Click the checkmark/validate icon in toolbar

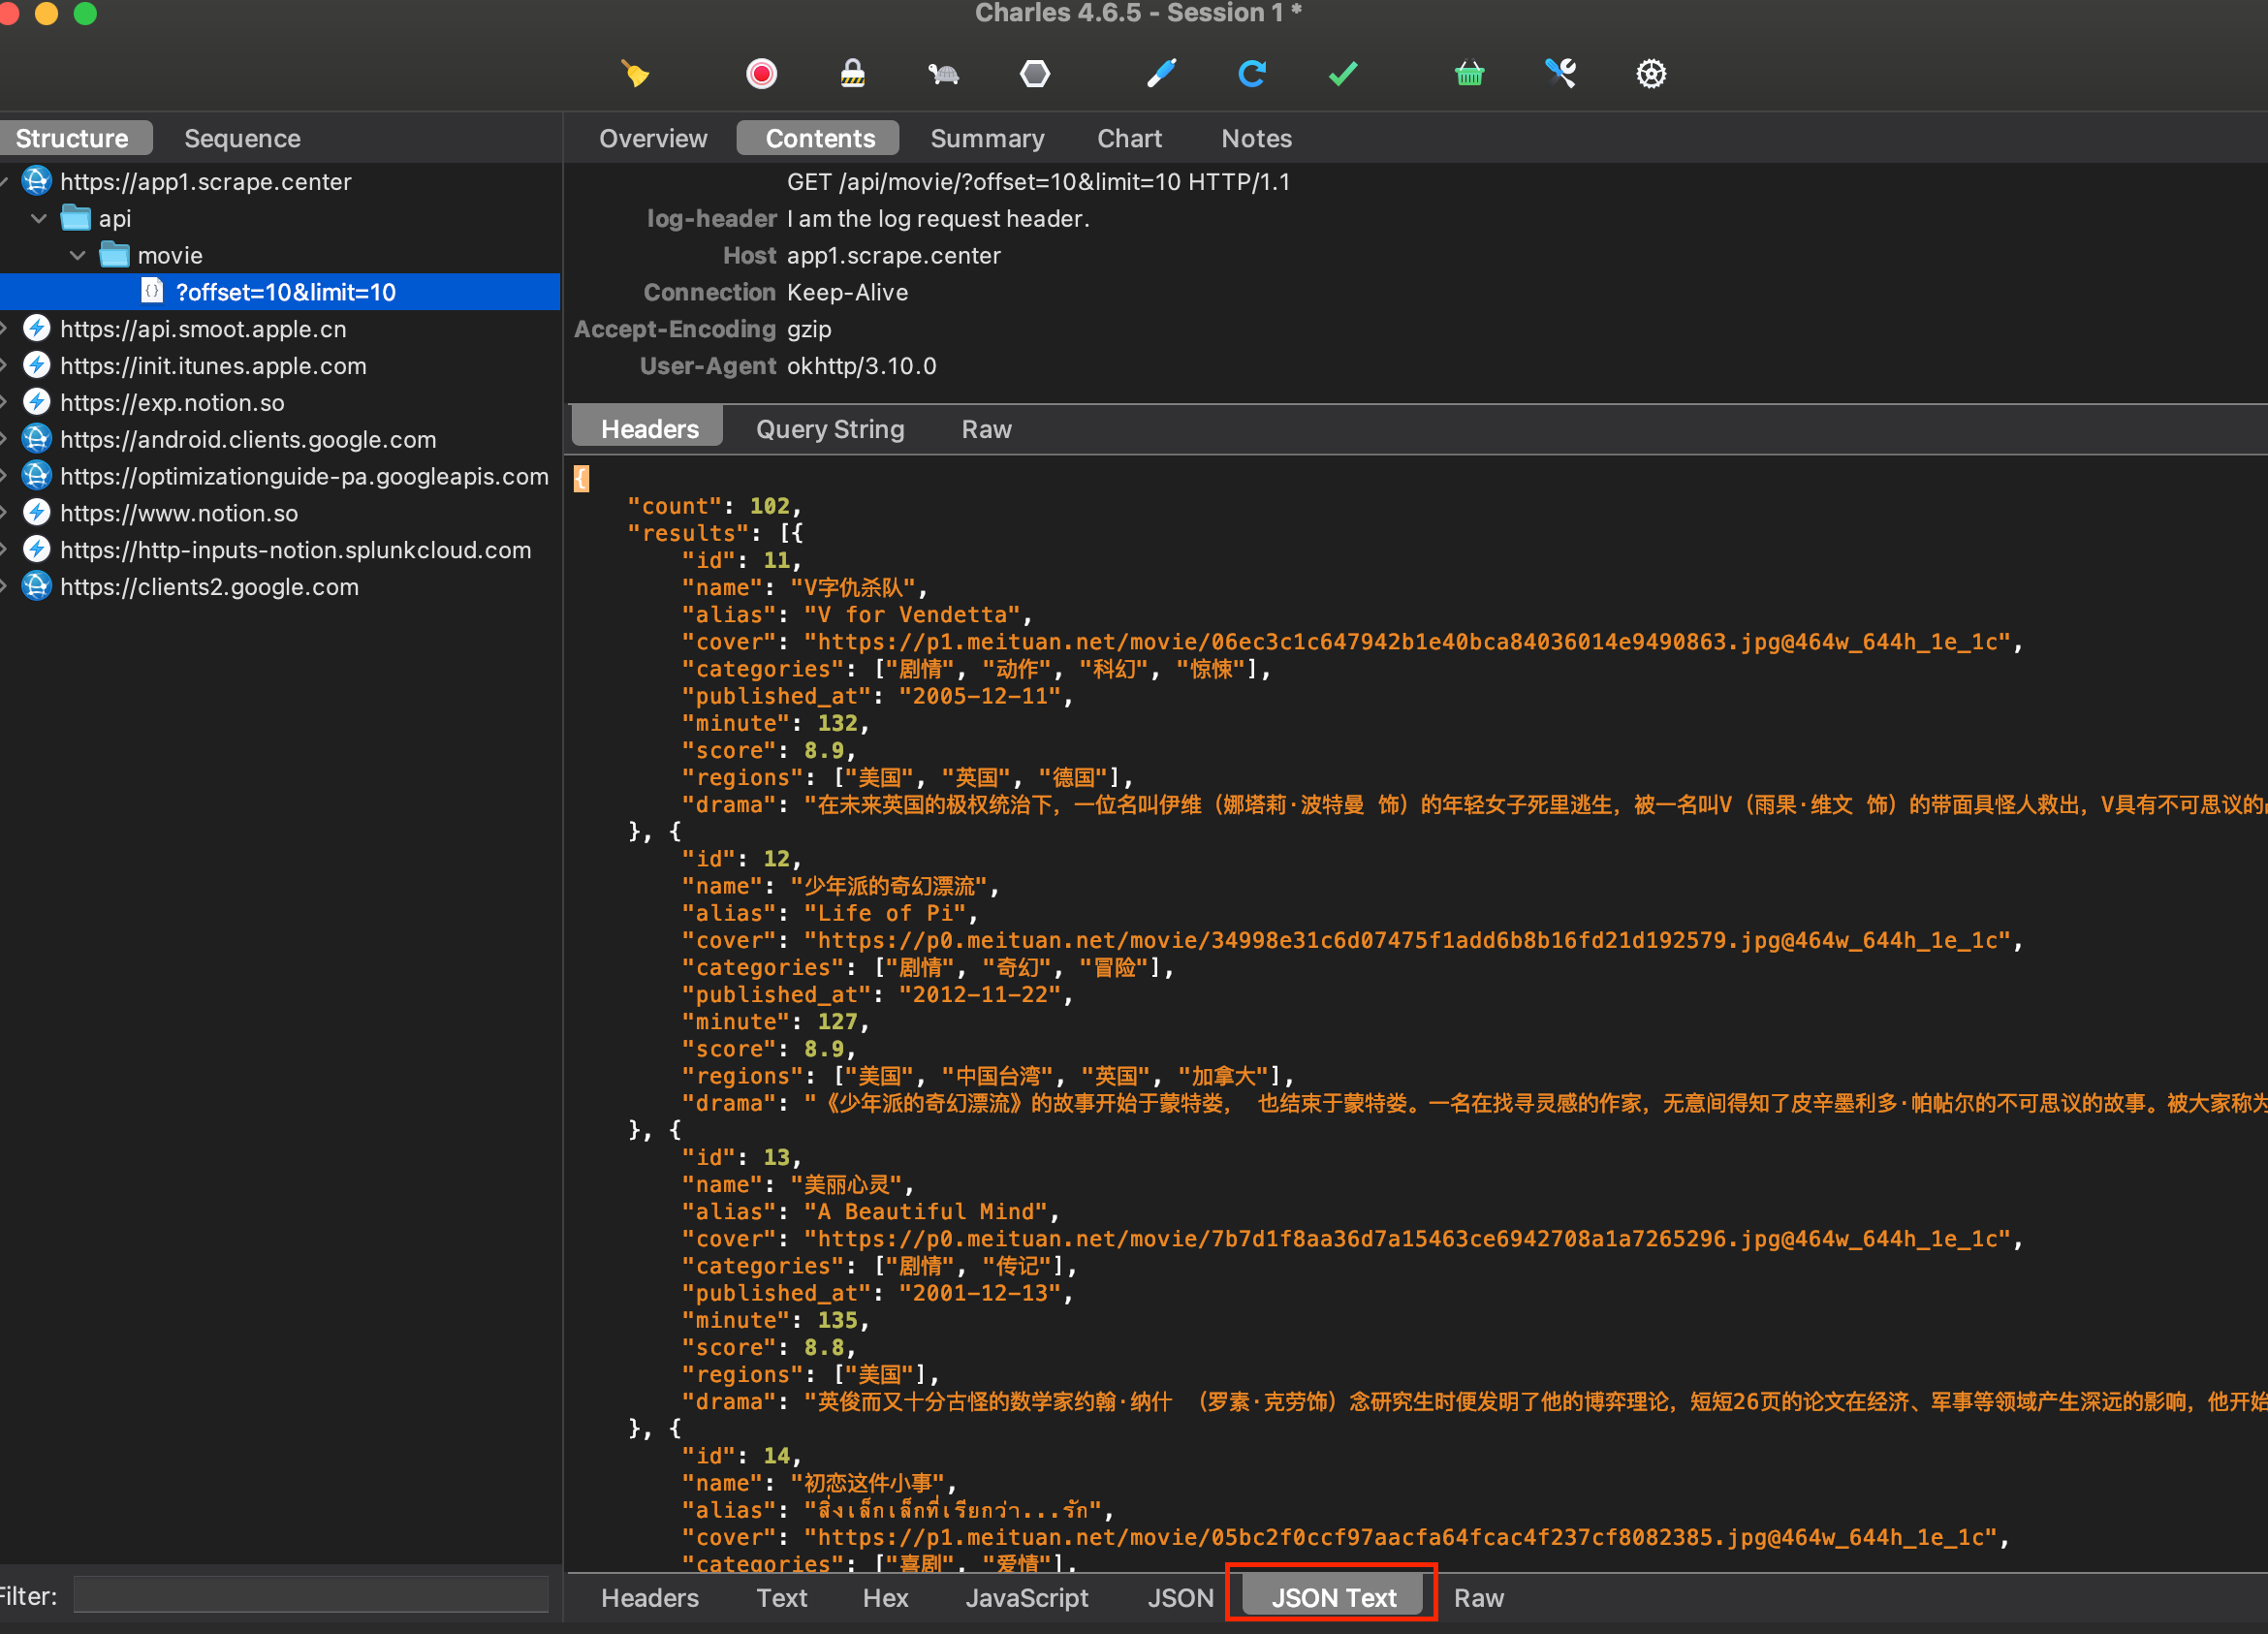pyautogui.click(x=1341, y=74)
